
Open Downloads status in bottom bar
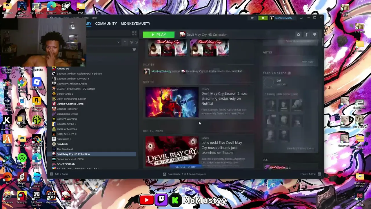pyautogui.click(x=184, y=174)
